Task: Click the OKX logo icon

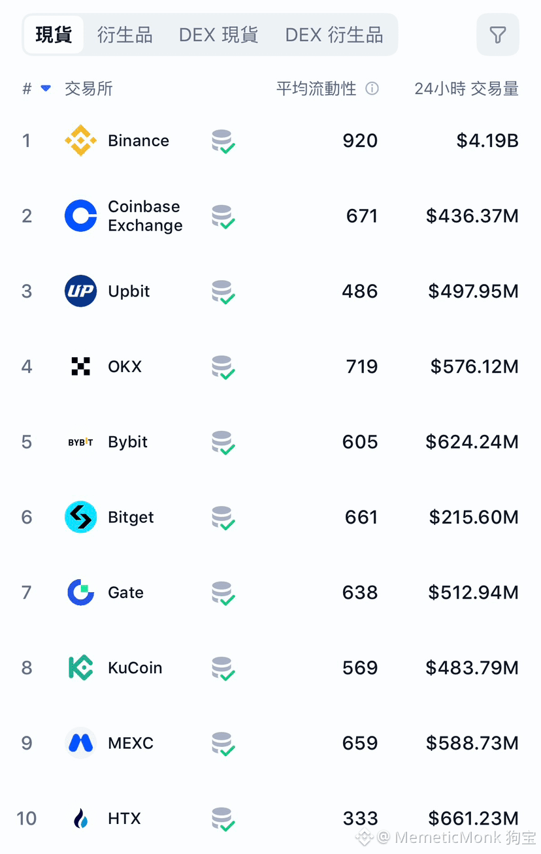Action: click(81, 366)
